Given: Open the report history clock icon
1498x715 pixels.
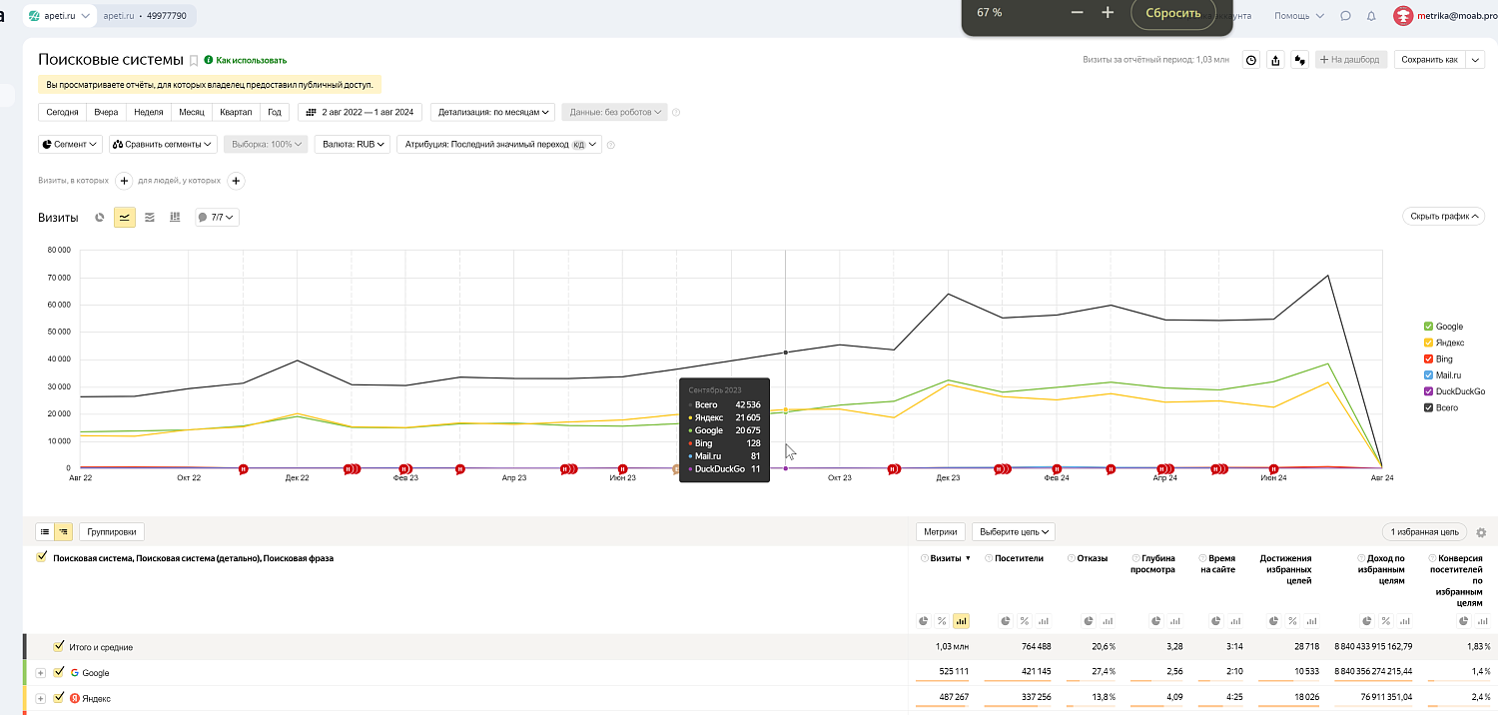Looking at the screenshot, I should click(1250, 60).
